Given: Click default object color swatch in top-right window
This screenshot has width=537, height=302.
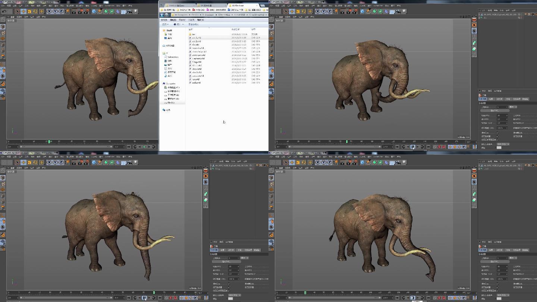Looking at the screenshot, I should coord(499,148).
